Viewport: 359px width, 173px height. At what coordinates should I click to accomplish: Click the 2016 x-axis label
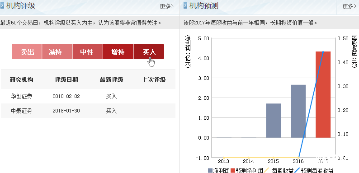pos(298,162)
